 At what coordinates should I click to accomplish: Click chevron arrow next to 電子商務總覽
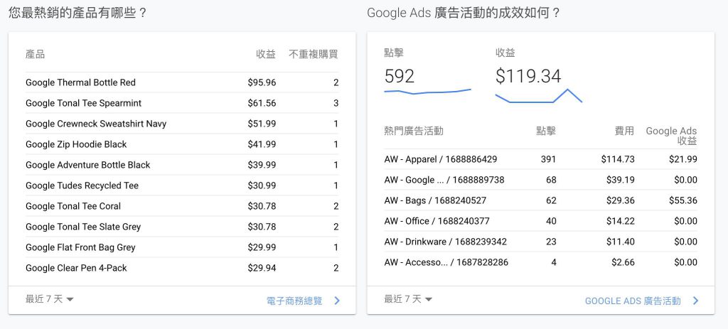pyautogui.click(x=337, y=301)
